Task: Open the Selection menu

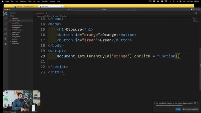Action: 23,1
